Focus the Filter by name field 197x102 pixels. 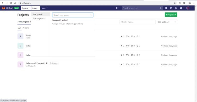coord(138,22)
